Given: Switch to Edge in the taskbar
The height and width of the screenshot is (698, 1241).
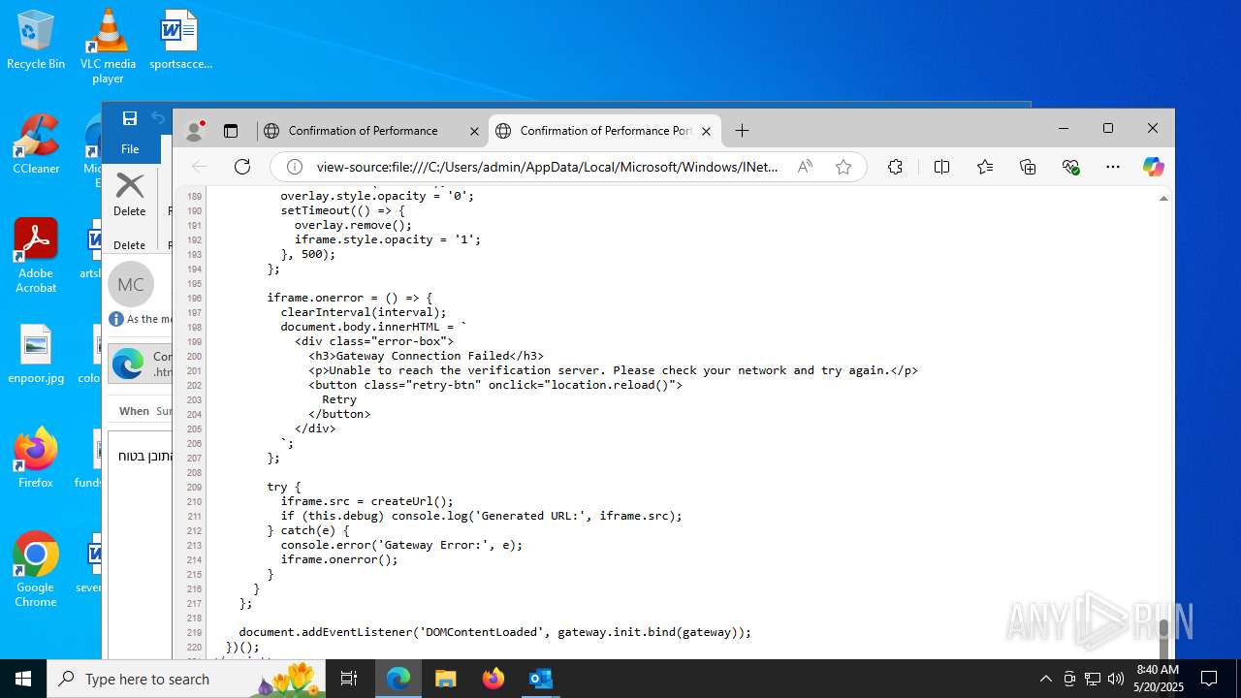Looking at the screenshot, I should [398, 679].
